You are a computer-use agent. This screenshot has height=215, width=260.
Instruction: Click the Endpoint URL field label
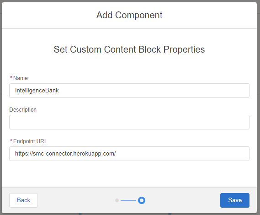[x=30, y=141]
